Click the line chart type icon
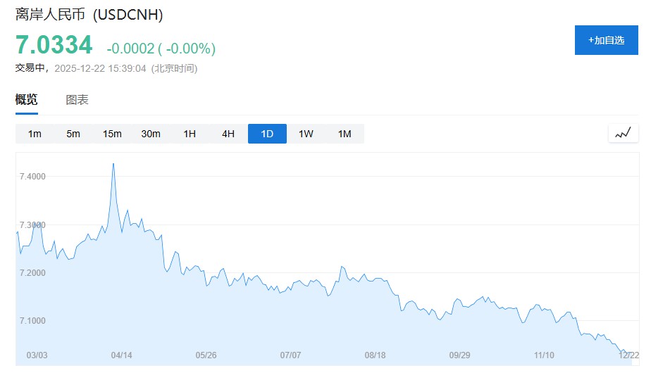Viewport: 651px width, 373px height. click(623, 133)
